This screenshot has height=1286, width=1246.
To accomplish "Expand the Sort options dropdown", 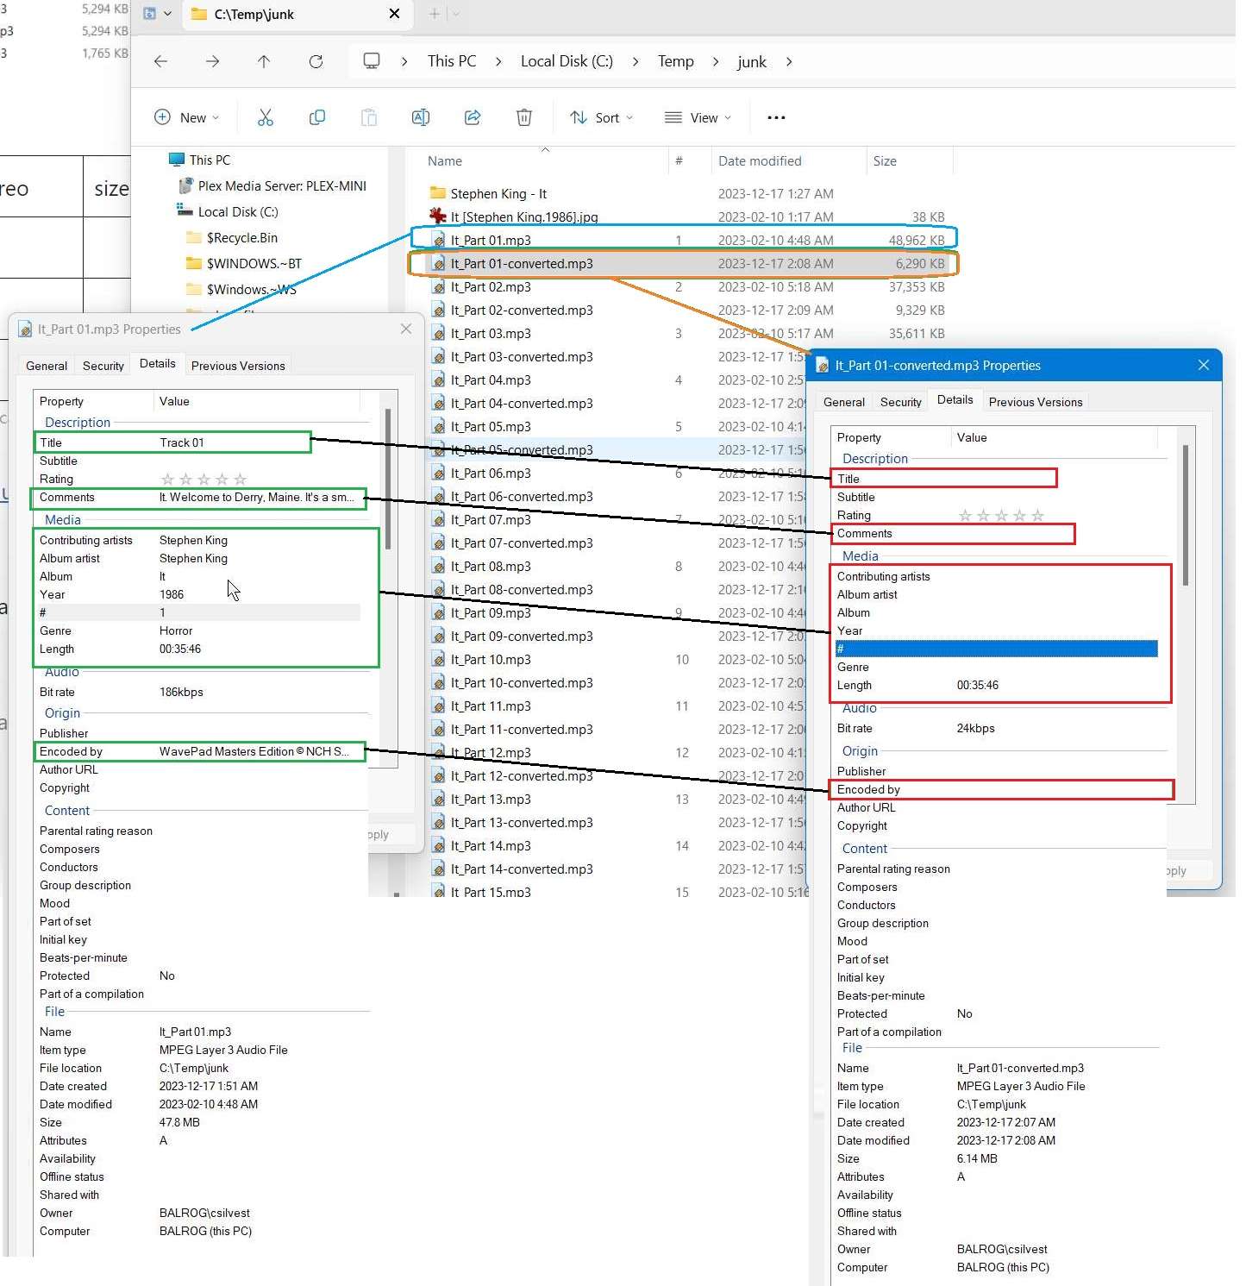I will click(602, 117).
